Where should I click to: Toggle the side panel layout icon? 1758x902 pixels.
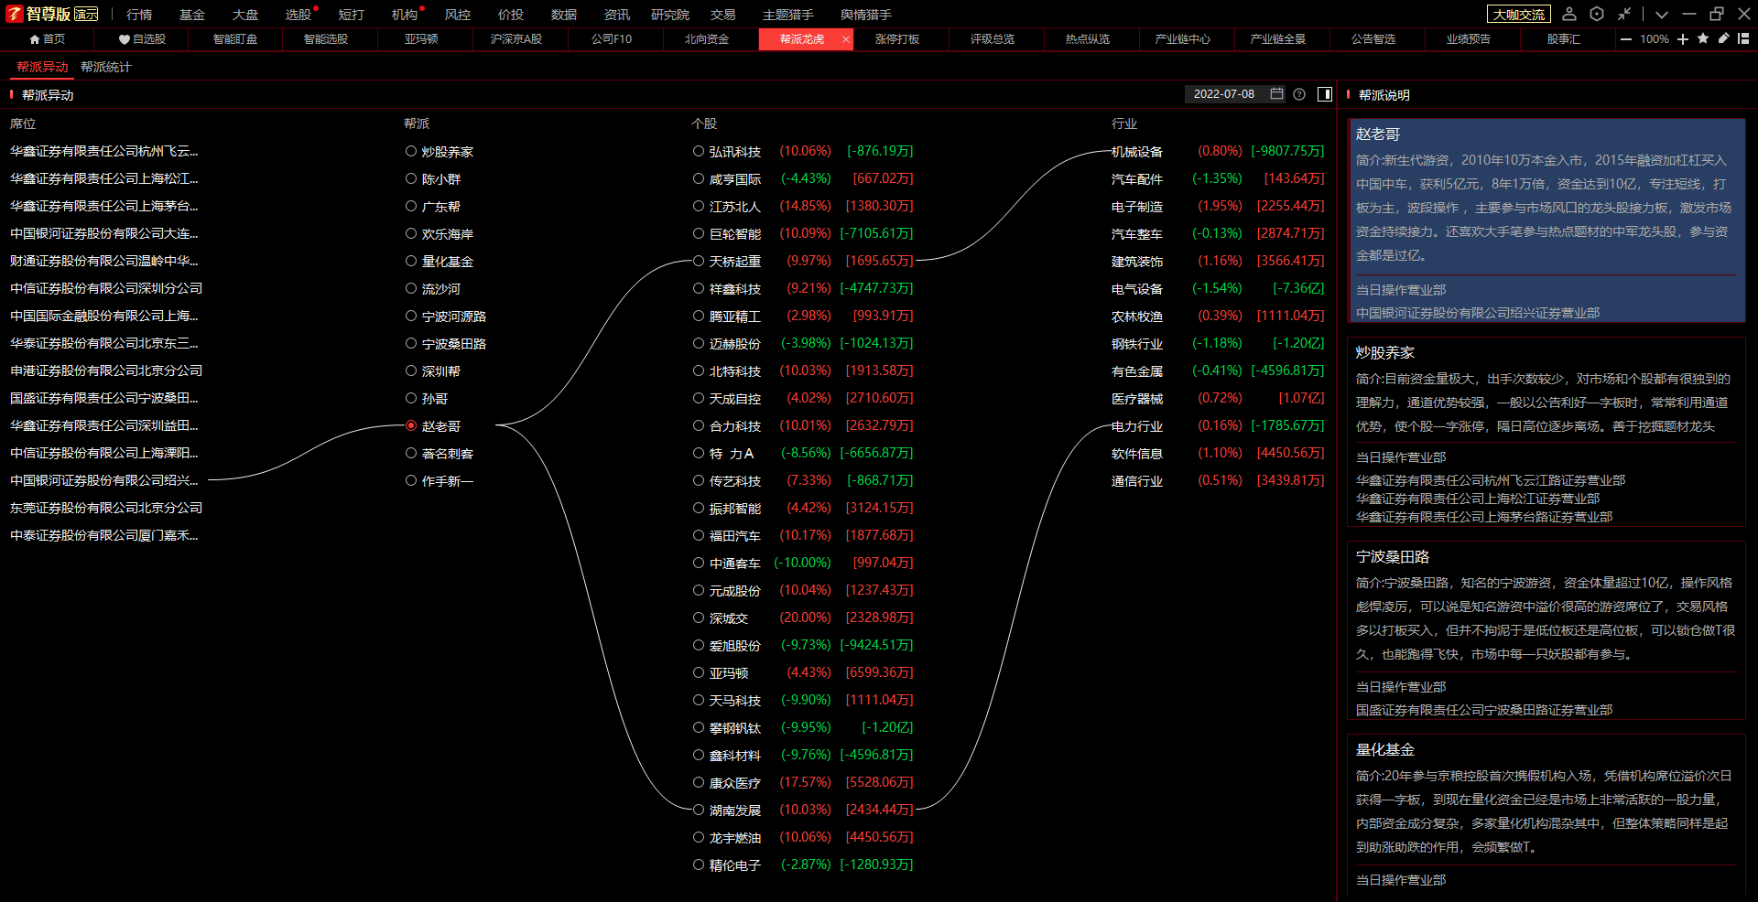tap(1325, 94)
